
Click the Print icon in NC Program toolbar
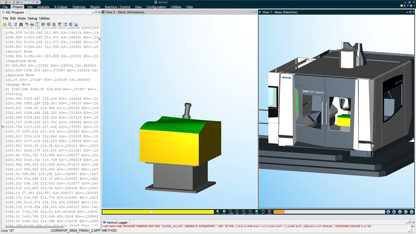pyautogui.click(x=32, y=24)
